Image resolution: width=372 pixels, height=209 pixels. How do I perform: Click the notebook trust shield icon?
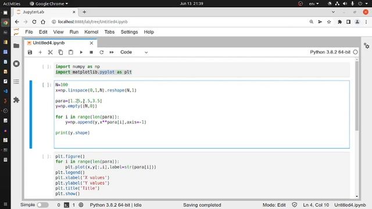(295, 205)
